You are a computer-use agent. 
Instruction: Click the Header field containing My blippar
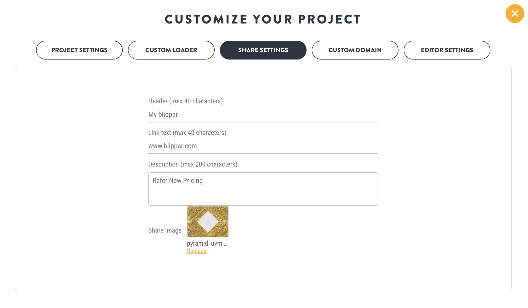(263, 115)
